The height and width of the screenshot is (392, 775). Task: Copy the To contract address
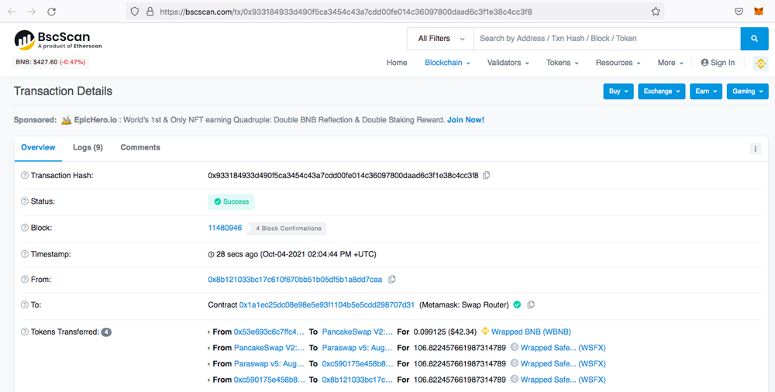(x=531, y=304)
